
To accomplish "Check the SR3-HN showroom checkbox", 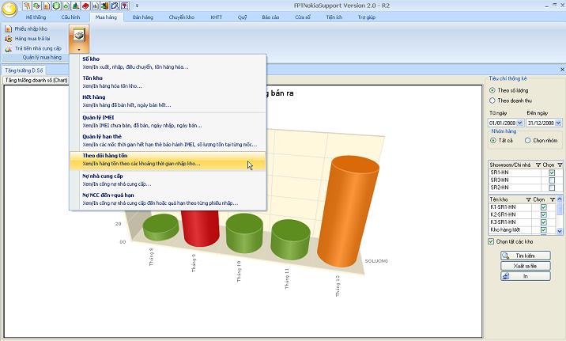I will pyautogui.click(x=552, y=180).
